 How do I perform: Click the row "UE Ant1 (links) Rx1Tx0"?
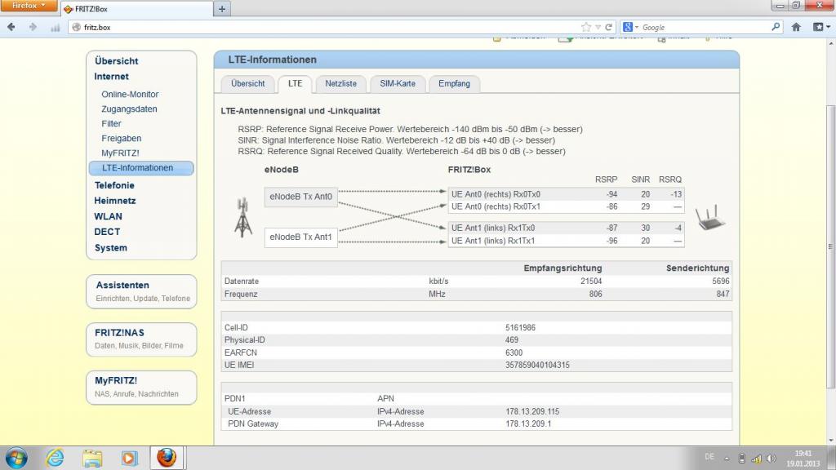[567, 228]
